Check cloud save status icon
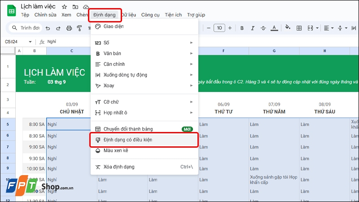This screenshot has height=202, width=359. click(x=86, y=7)
